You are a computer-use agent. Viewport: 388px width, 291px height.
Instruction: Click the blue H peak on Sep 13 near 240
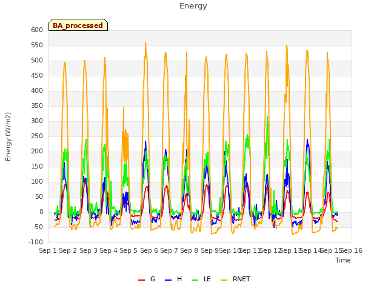307,139
